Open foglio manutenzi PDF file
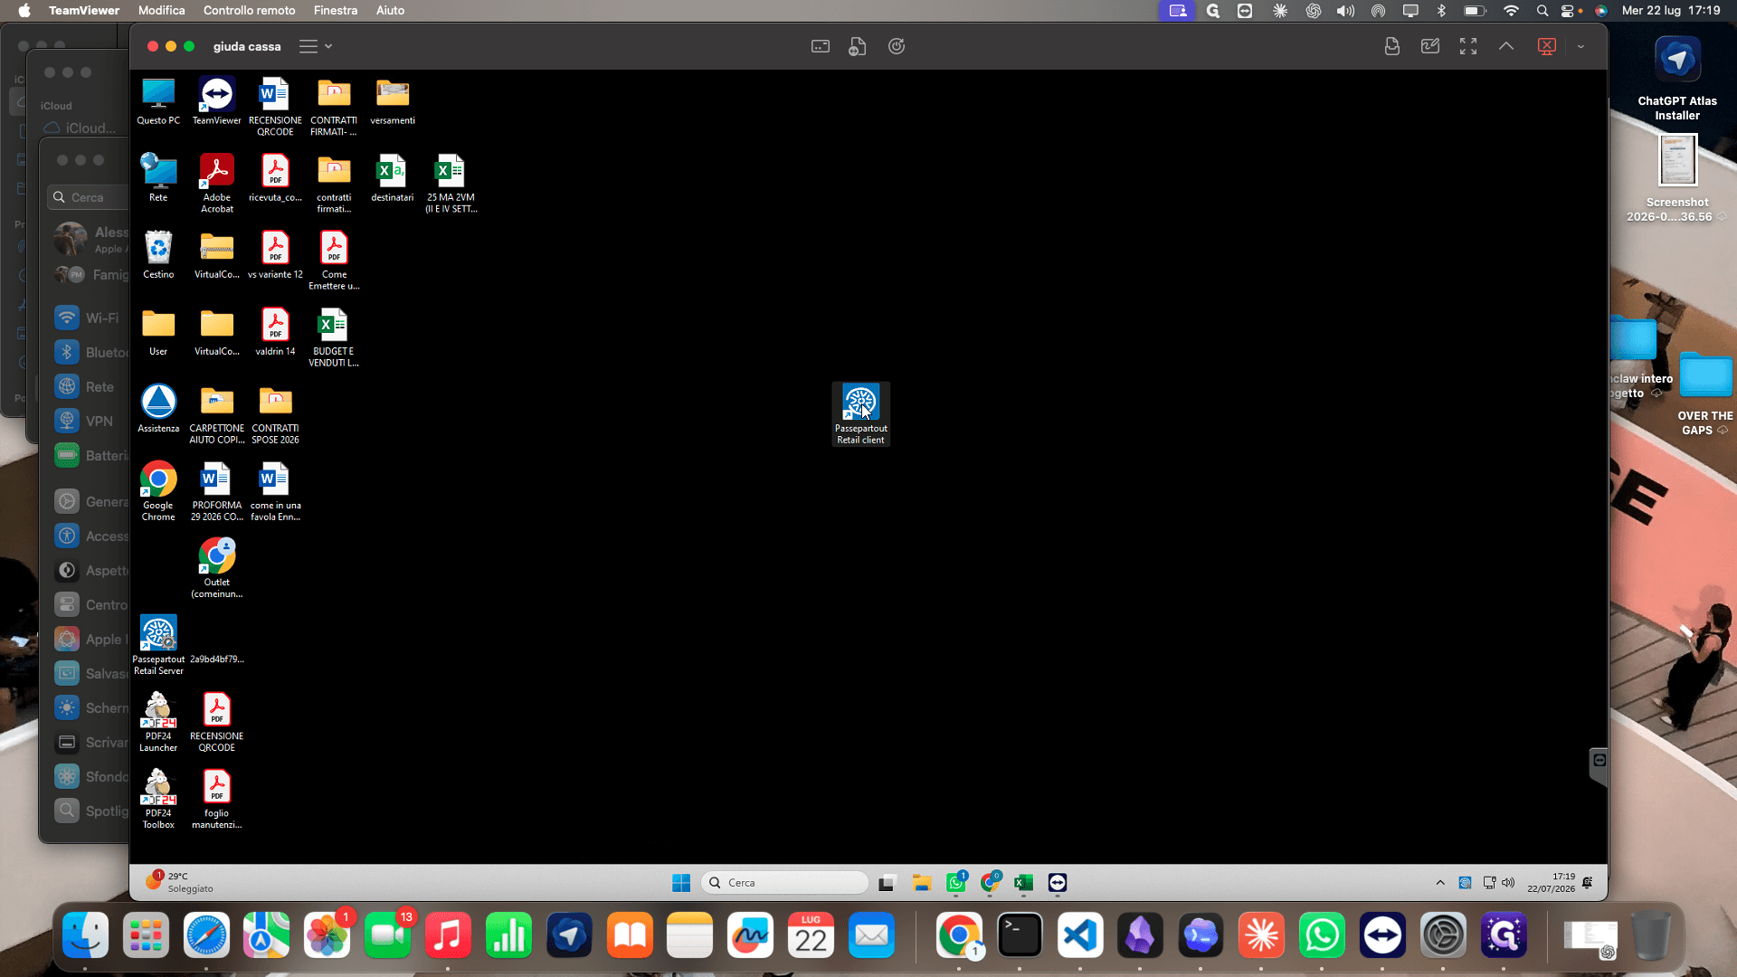The image size is (1737, 977). click(216, 799)
